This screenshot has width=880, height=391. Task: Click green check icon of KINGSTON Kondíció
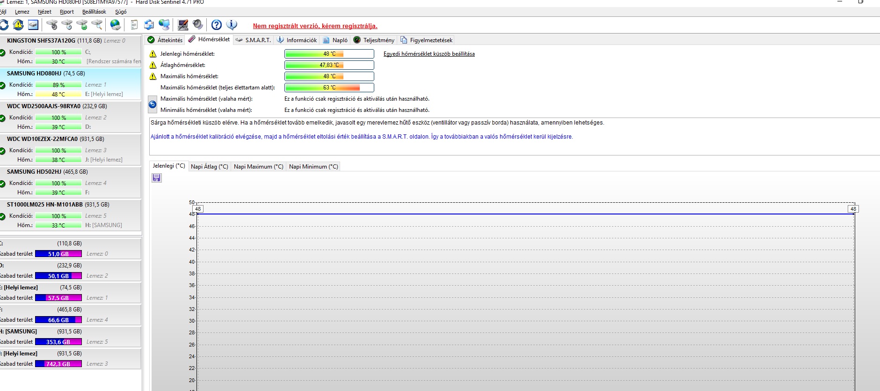[x=2, y=52]
